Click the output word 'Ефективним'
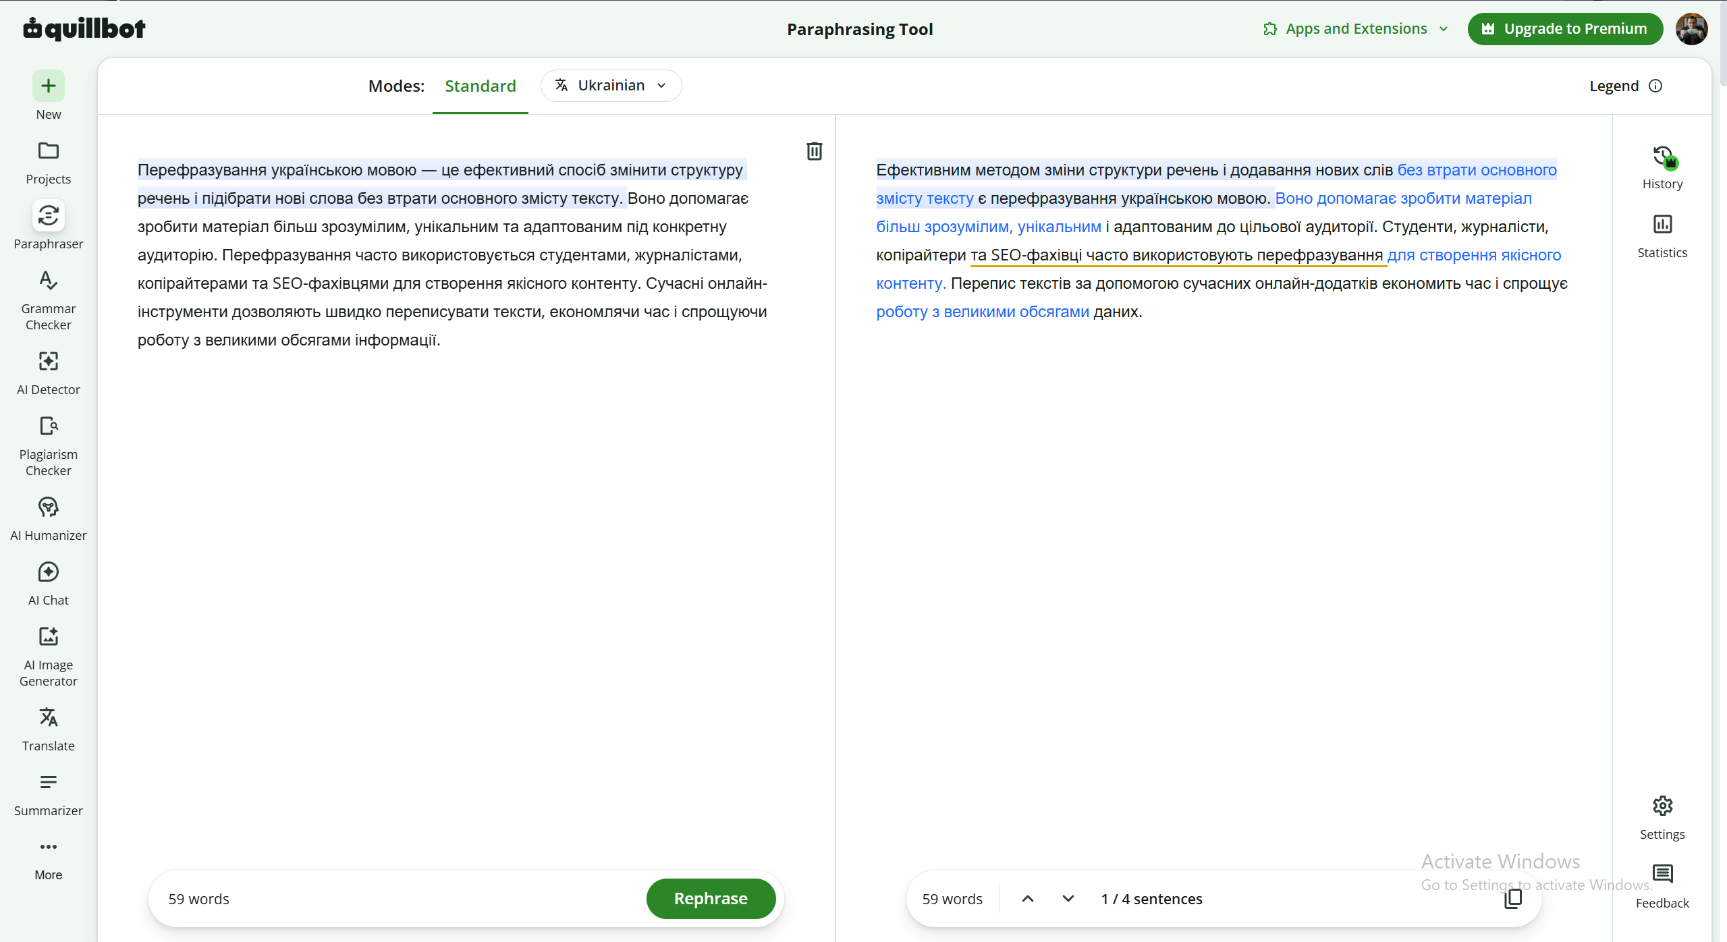The width and height of the screenshot is (1727, 942). point(923,170)
